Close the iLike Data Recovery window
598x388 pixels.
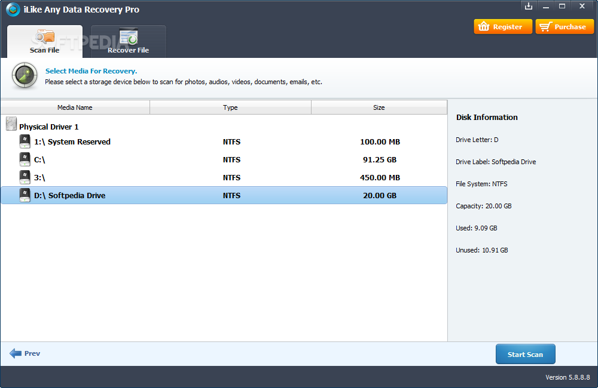[x=582, y=6]
